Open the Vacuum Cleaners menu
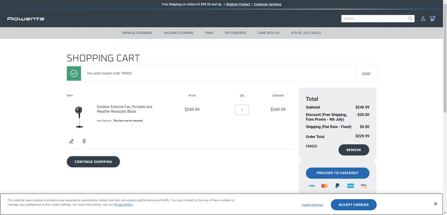 point(179,33)
